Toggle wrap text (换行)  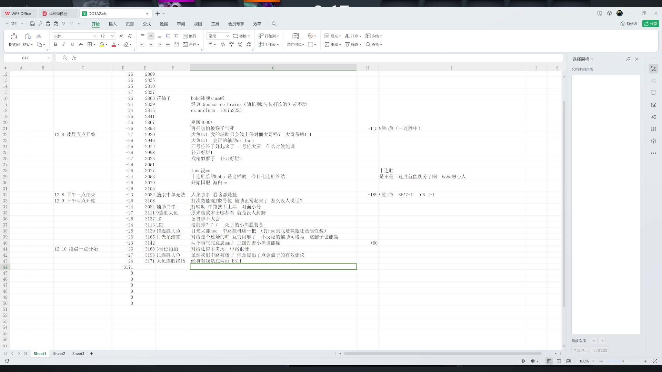[x=190, y=36]
